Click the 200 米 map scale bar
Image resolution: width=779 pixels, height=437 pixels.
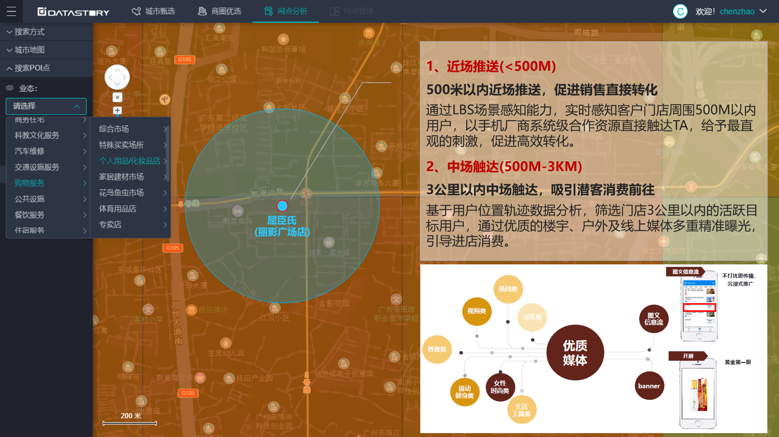[x=130, y=423]
